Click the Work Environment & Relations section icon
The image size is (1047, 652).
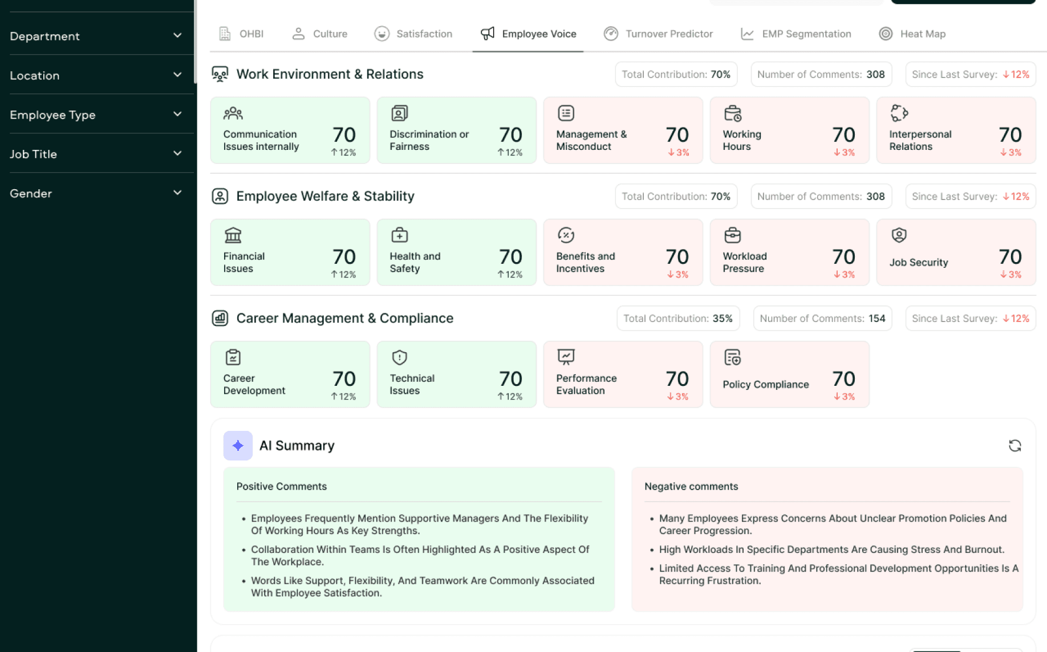point(220,74)
